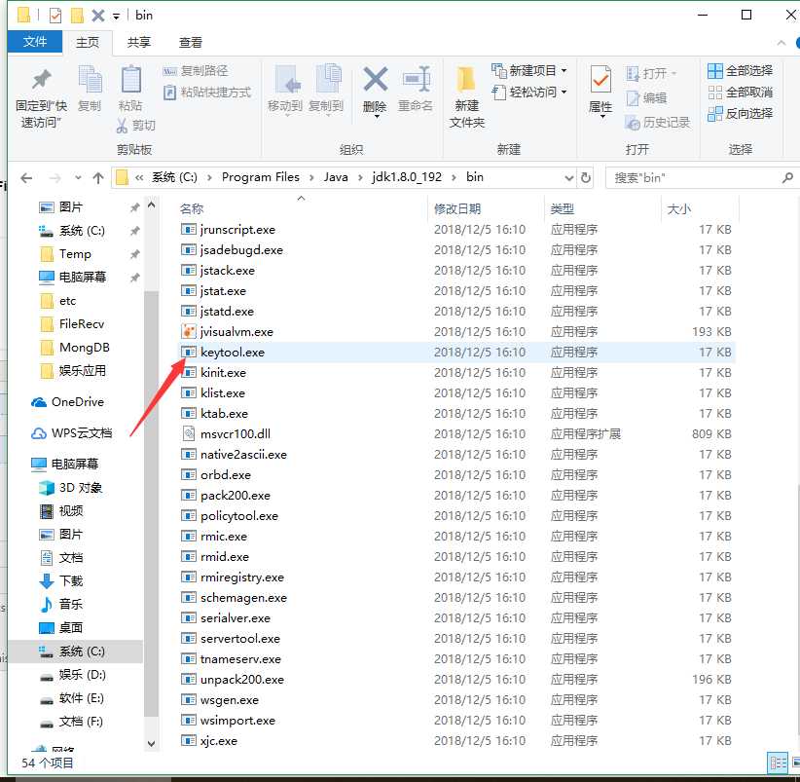
Task: Select xjc.exe in file list
Action: tap(219, 741)
